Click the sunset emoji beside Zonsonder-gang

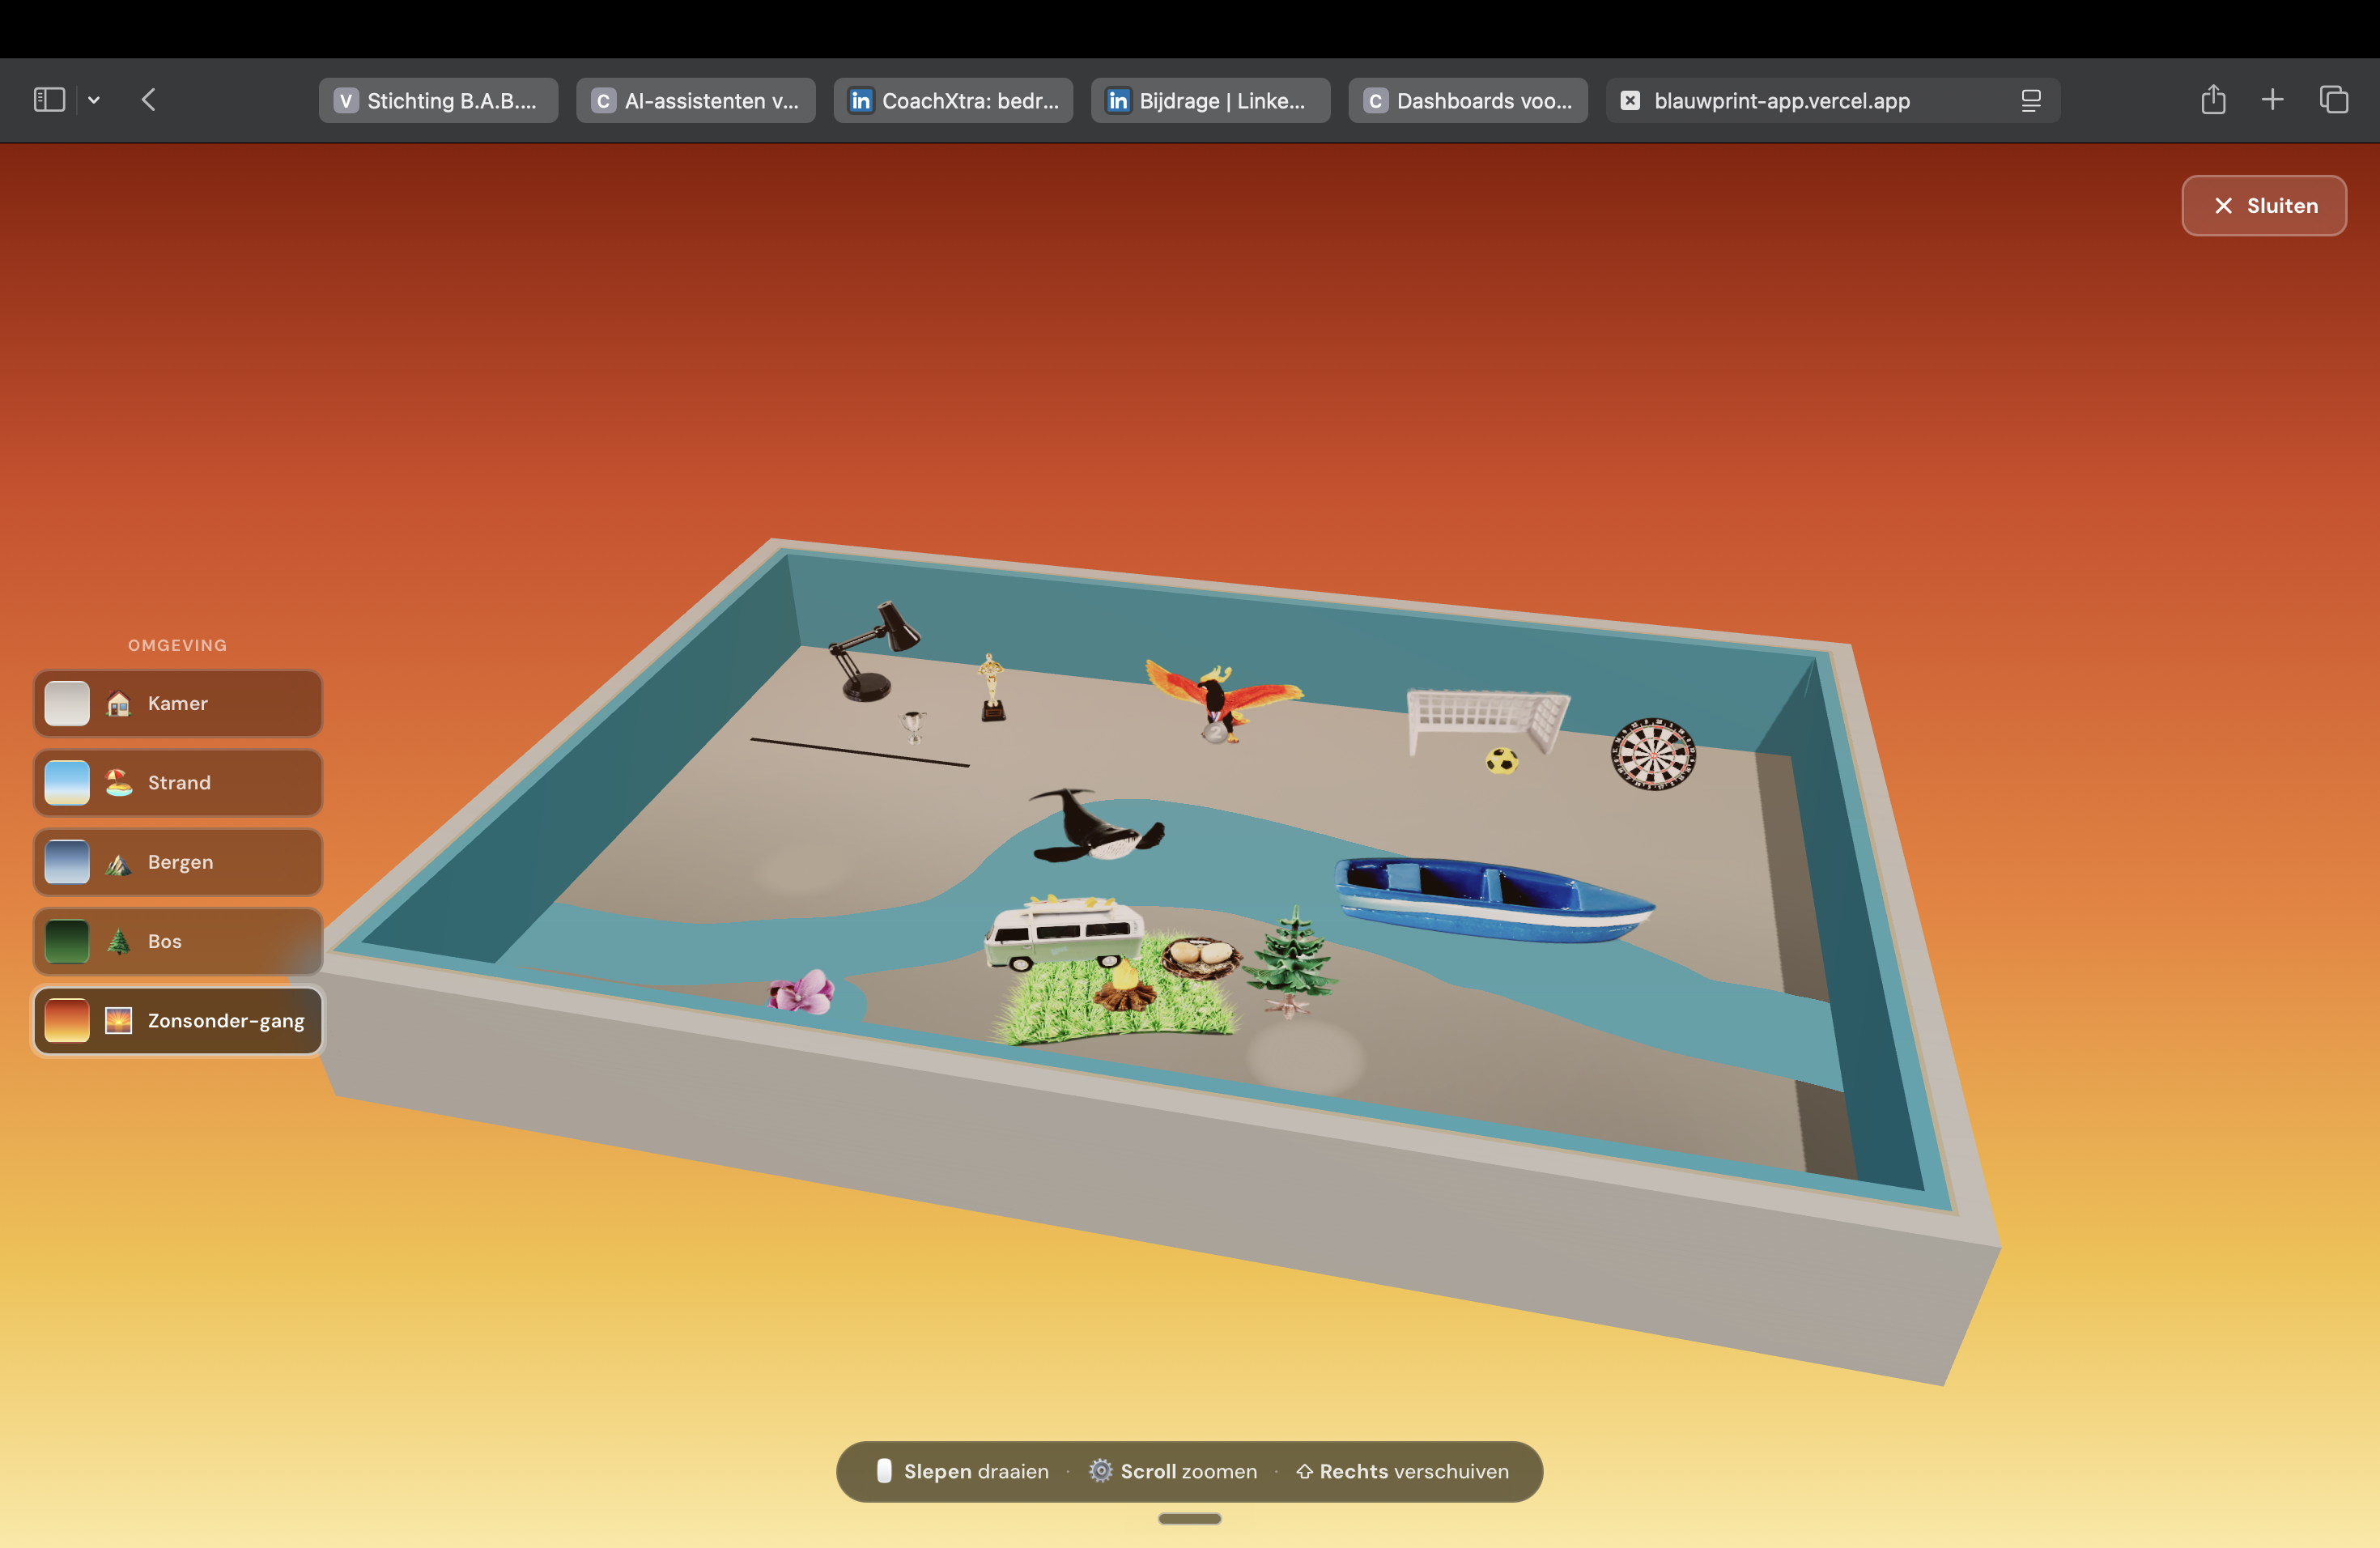(x=119, y=1021)
